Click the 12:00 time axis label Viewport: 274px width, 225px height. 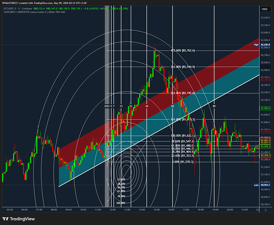click(x=113, y=210)
